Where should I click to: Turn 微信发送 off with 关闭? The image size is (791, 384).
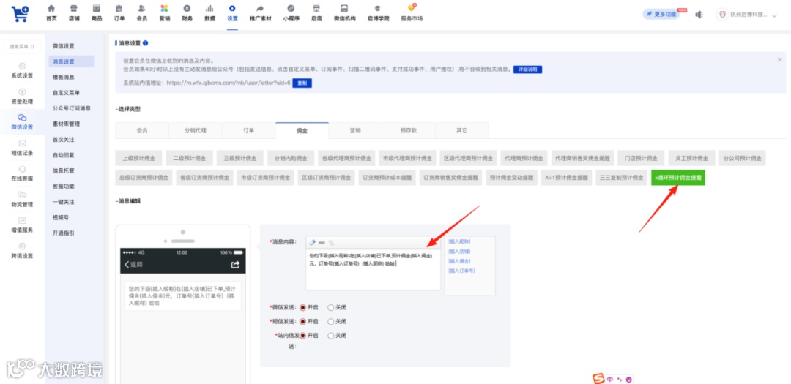331,307
